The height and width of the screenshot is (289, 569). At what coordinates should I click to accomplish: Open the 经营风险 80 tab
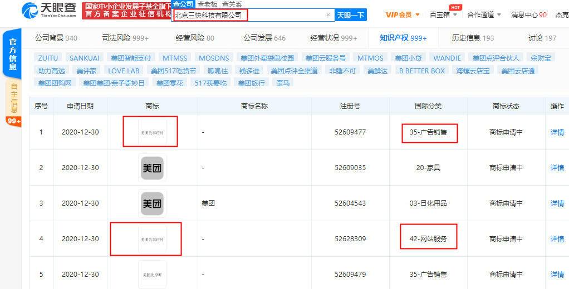[195, 38]
